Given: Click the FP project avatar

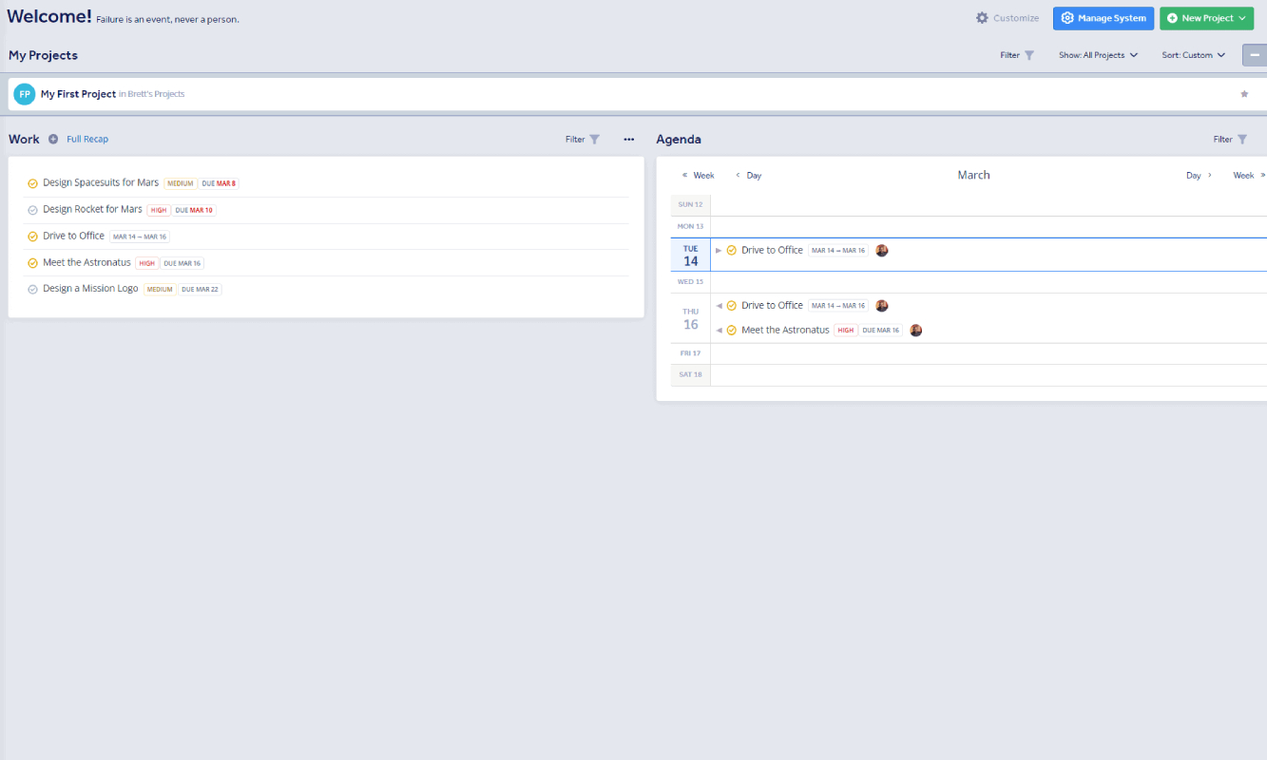Looking at the screenshot, I should pyautogui.click(x=24, y=94).
